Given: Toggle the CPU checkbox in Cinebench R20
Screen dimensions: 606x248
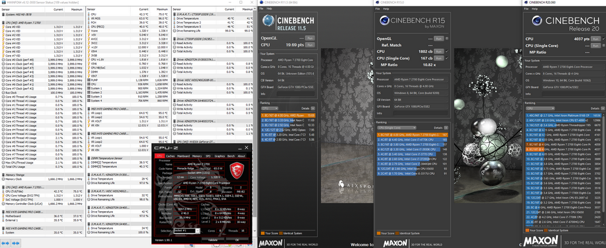Looking at the screenshot, I should point(604,39).
